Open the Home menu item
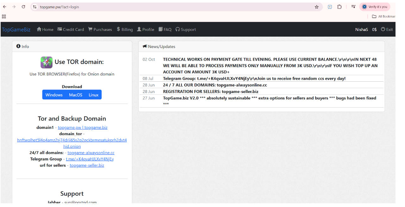Viewport: 405px width, 207px height. (x=45, y=29)
